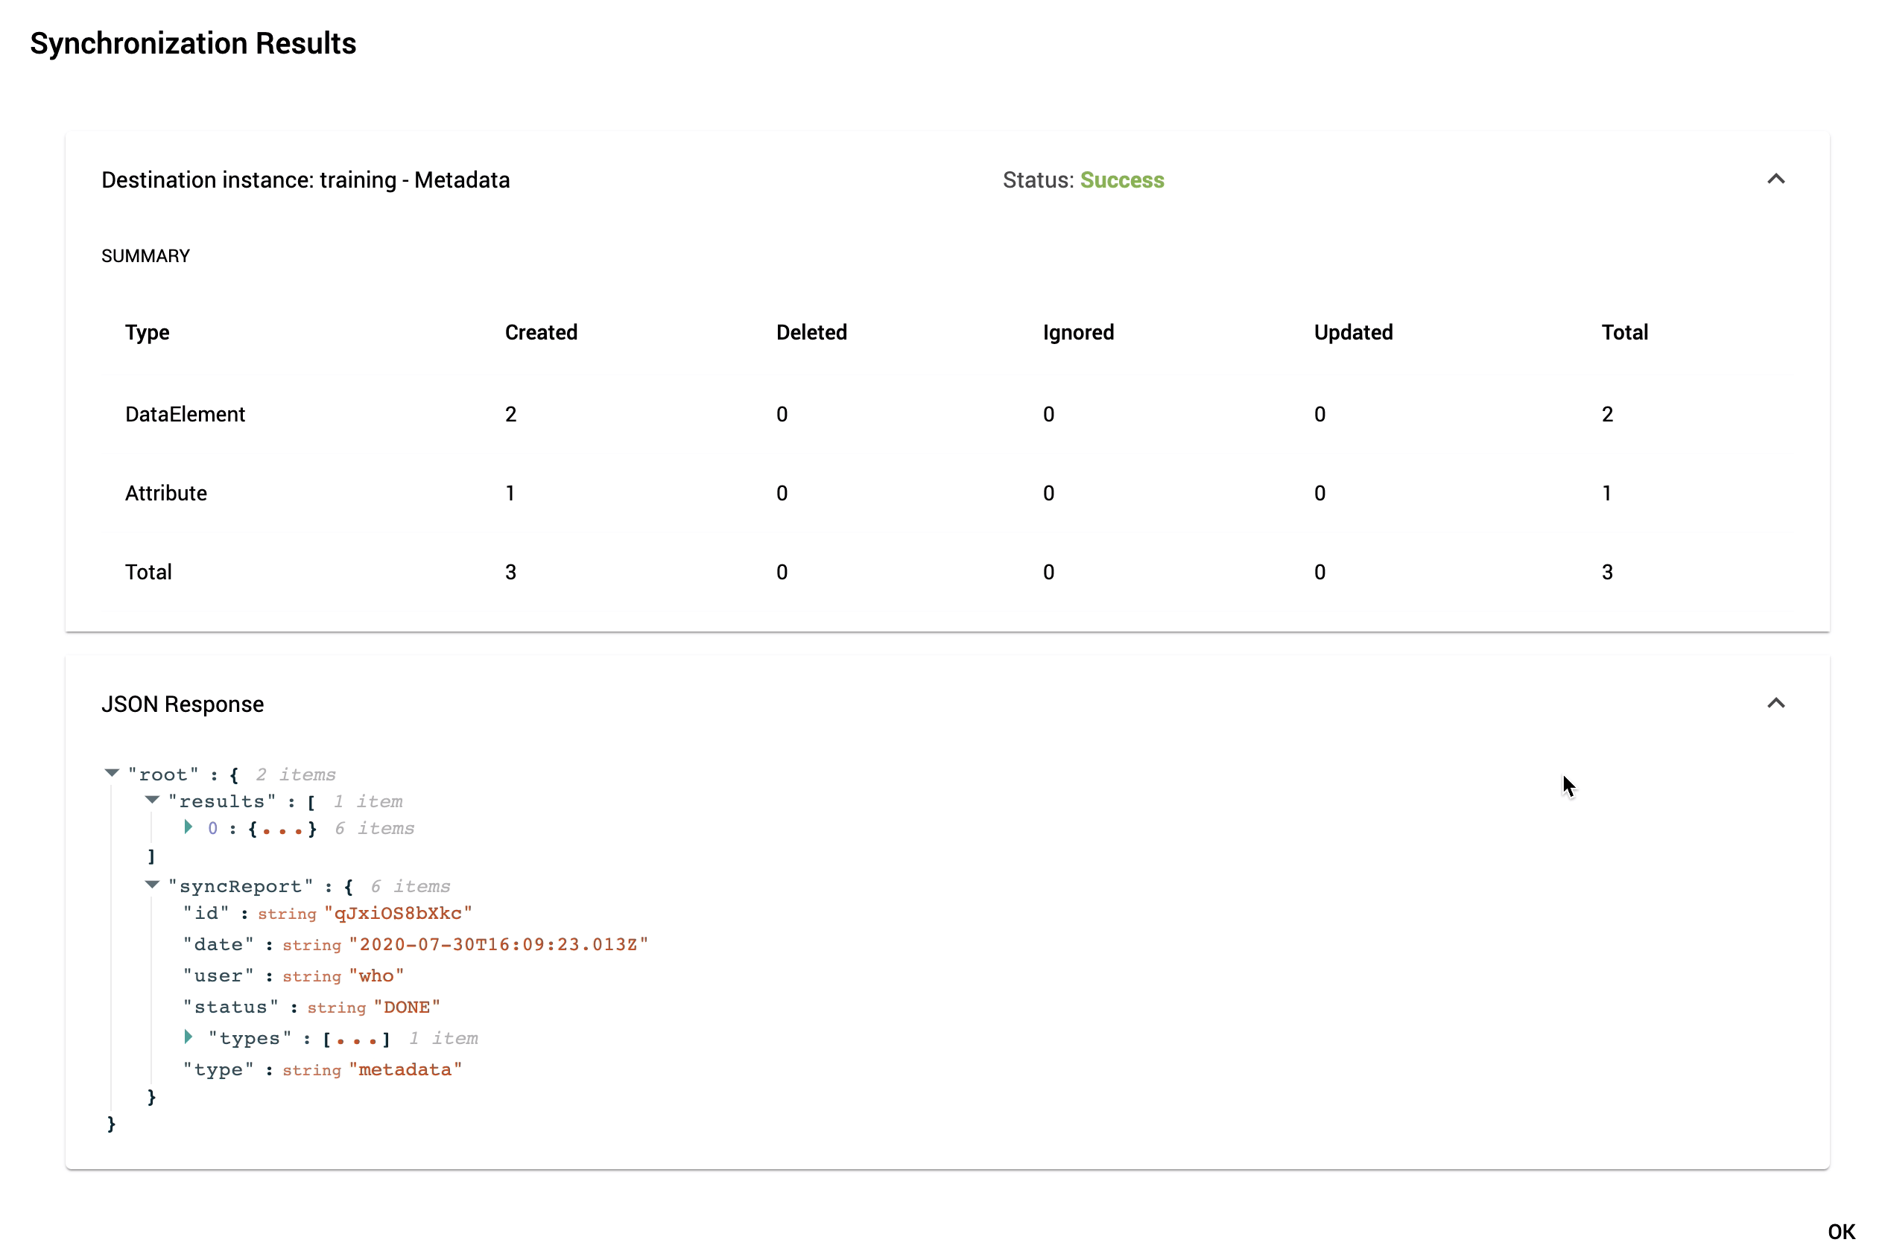Click the Created column header
This screenshot has height=1257, width=1885.
pos(541,333)
